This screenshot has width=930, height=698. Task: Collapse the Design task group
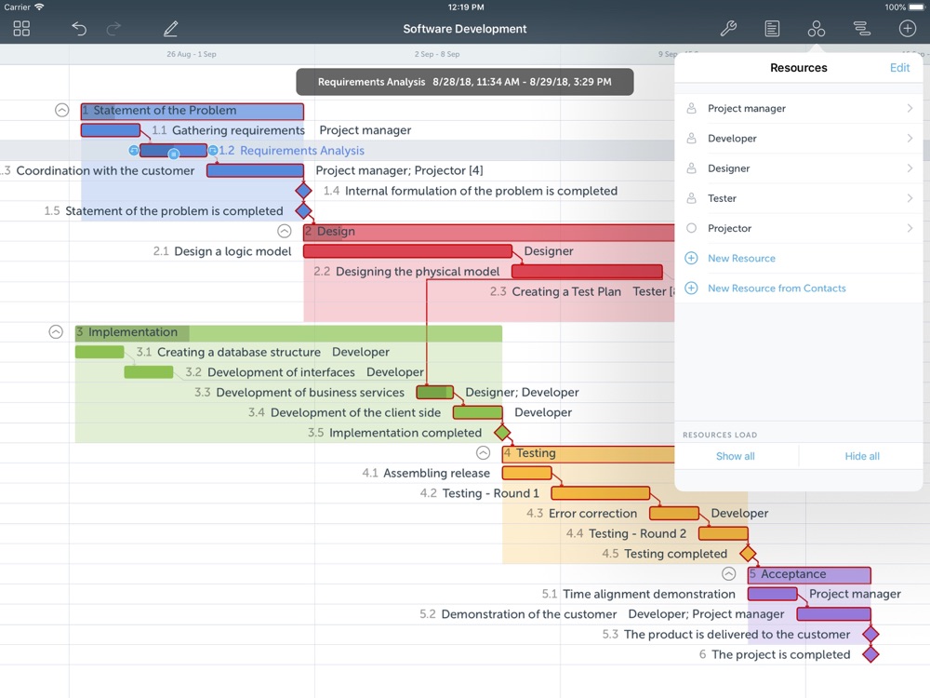coord(285,231)
